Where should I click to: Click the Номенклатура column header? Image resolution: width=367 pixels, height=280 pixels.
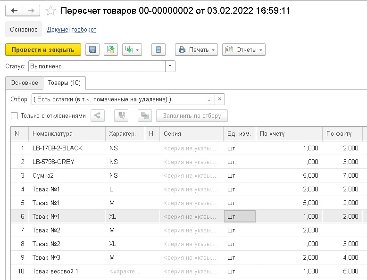tap(67, 134)
